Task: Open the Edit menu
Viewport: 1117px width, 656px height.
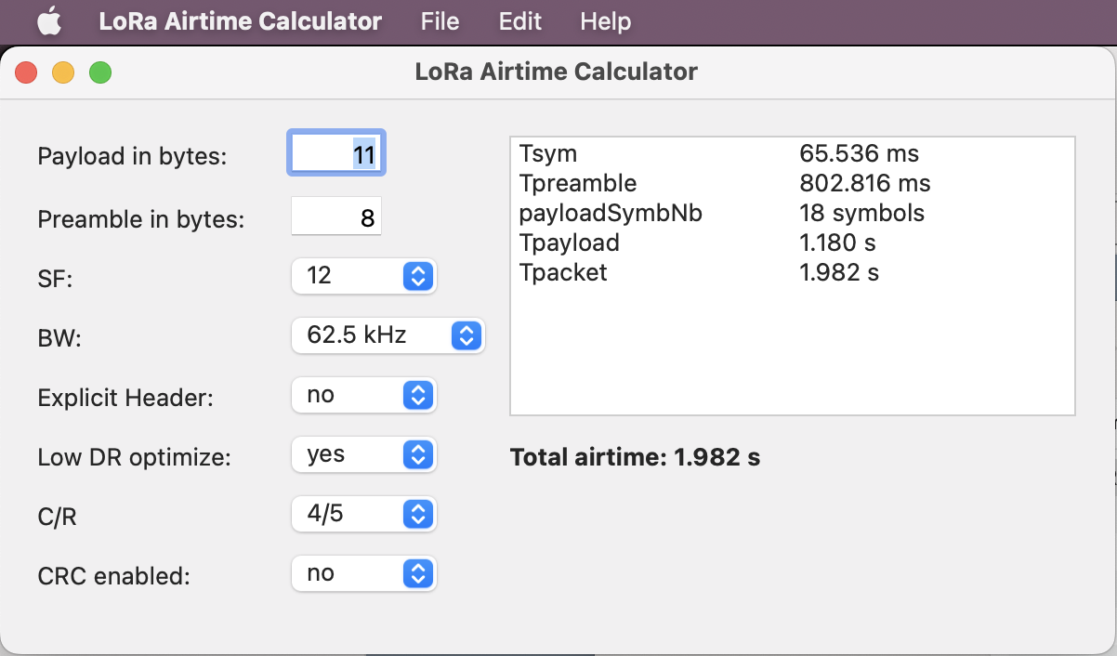Action: point(519,21)
